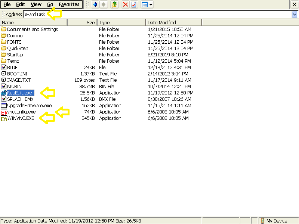
Task: Click the Forward navigation arrow
Action: coord(104,4)
